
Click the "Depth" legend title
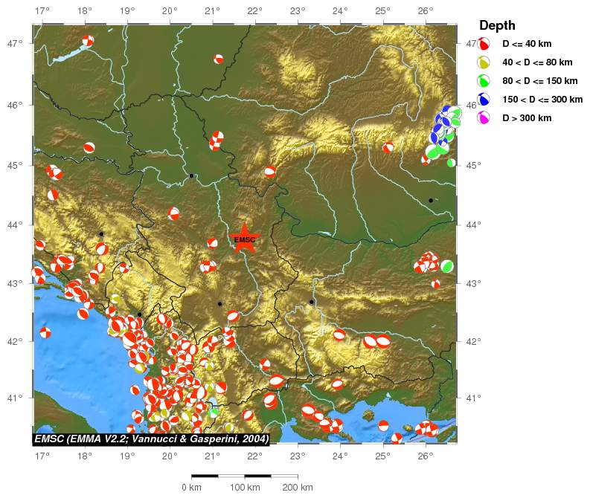497,25
